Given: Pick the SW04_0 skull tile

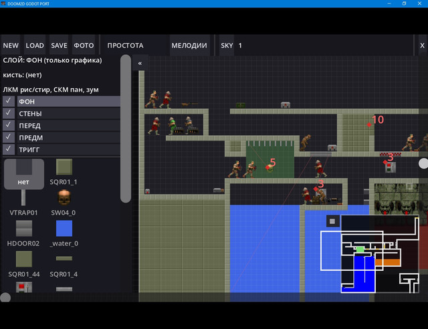Looking at the screenshot, I should 64,203.
